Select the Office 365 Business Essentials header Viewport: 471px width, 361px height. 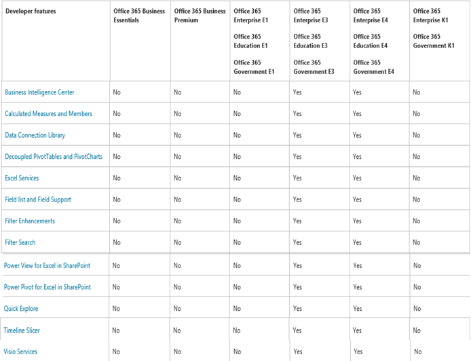tap(138, 16)
